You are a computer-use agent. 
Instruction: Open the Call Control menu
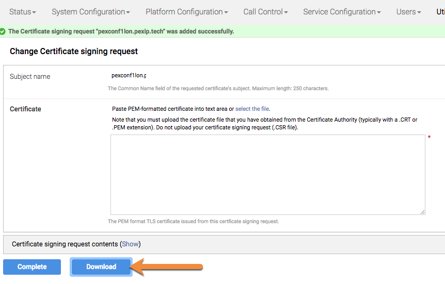click(x=265, y=12)
